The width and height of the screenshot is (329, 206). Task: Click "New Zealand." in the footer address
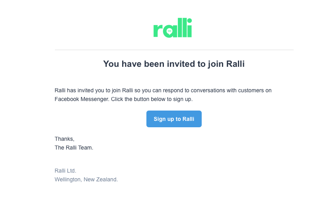101,180
